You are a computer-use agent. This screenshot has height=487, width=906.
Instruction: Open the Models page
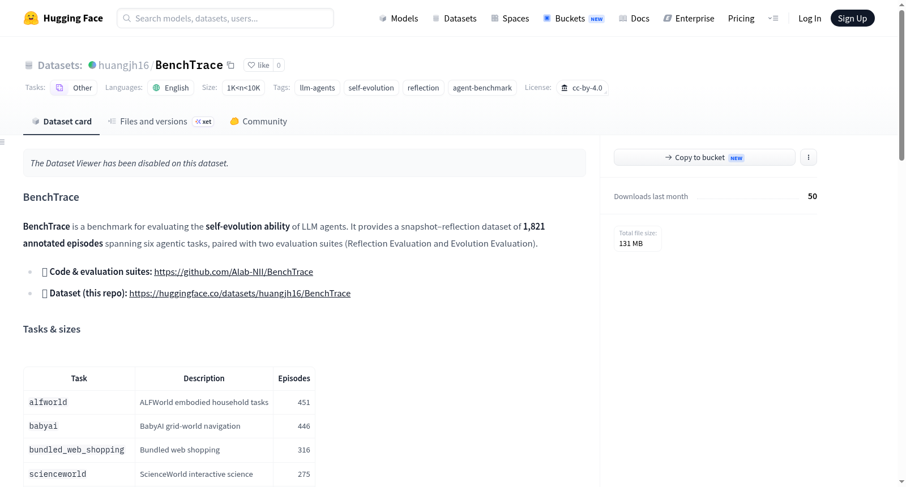click(399, 18)
